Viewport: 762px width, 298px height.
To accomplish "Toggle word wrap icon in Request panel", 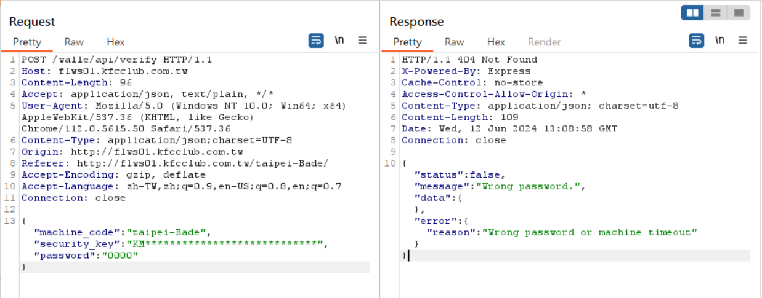I will tap(315, 41).
